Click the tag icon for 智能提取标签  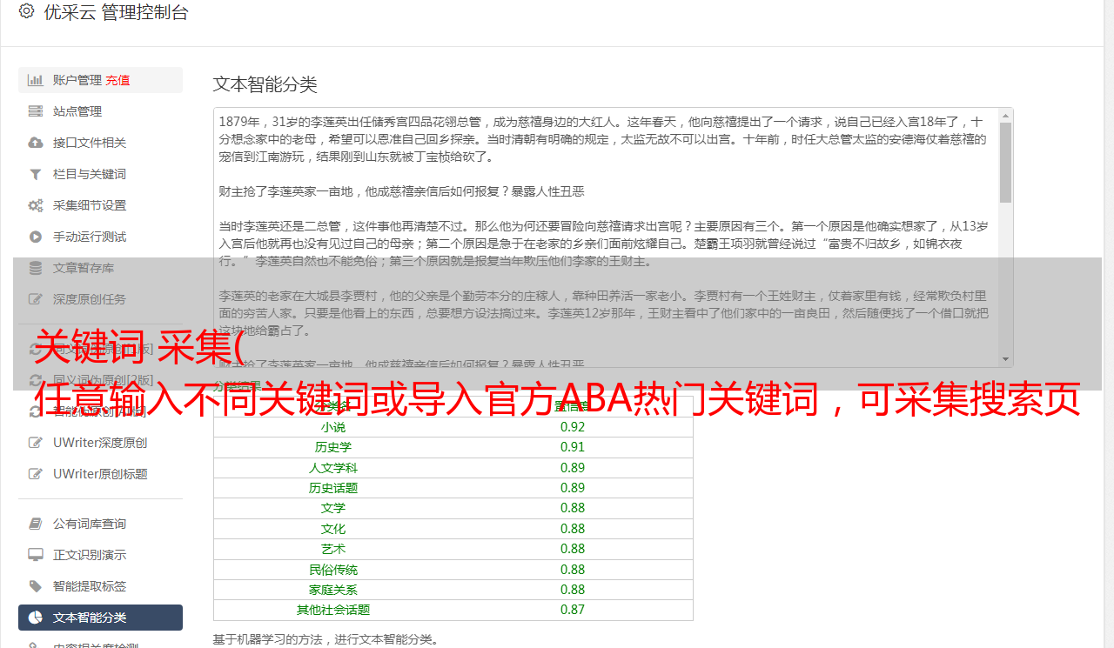click(x=36, y=586)
